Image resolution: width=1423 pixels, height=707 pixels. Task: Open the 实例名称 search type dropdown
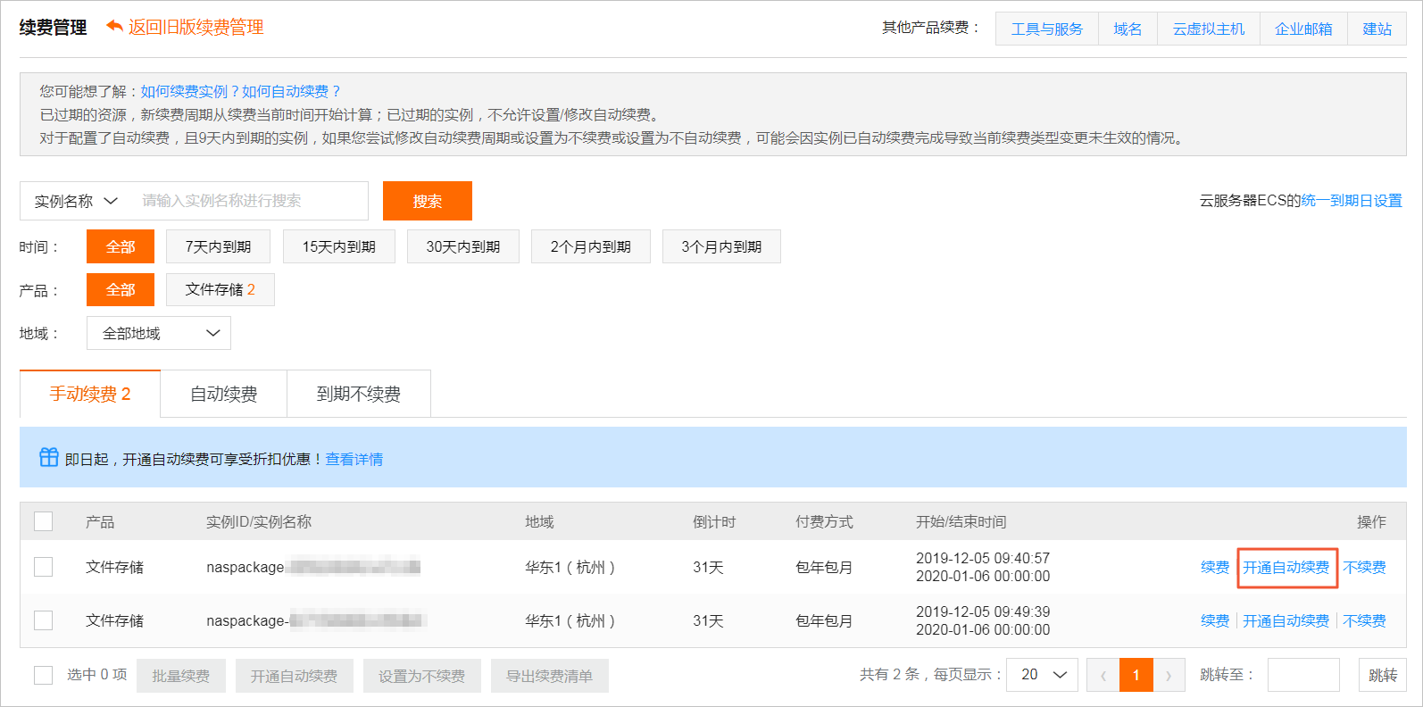point(76,201)
